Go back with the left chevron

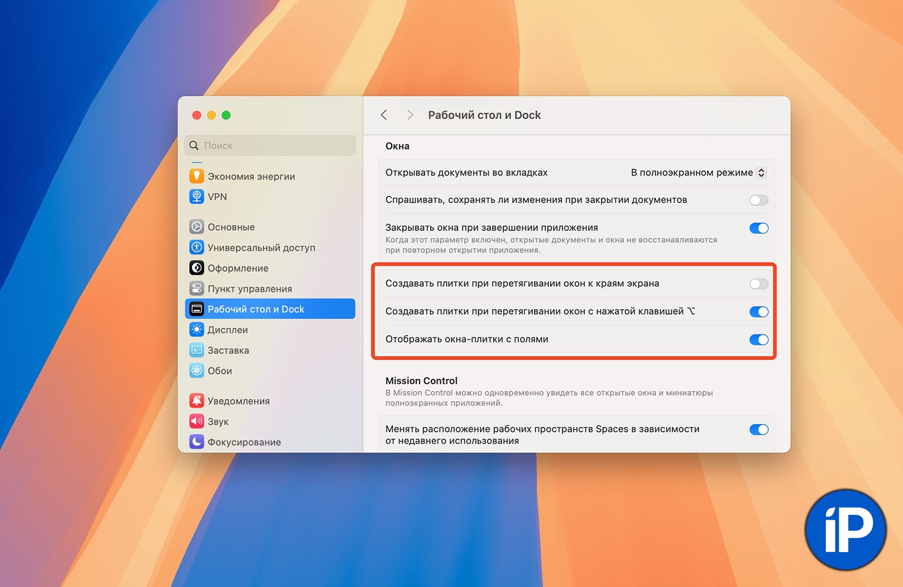tap(384, 115)
